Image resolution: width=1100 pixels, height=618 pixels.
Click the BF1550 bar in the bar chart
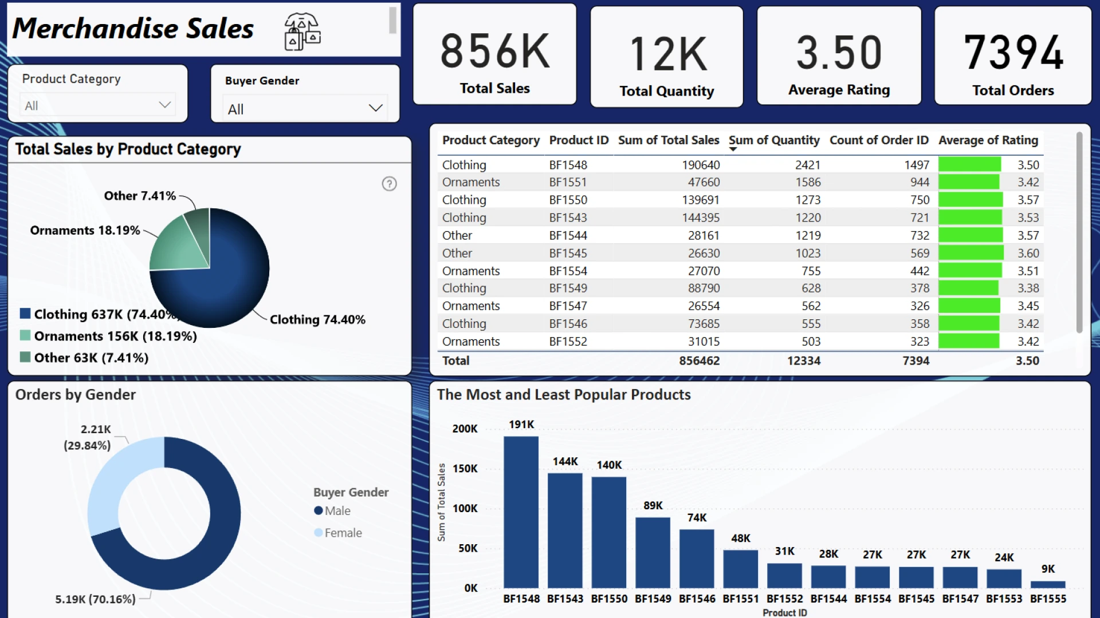click(608, 533)
